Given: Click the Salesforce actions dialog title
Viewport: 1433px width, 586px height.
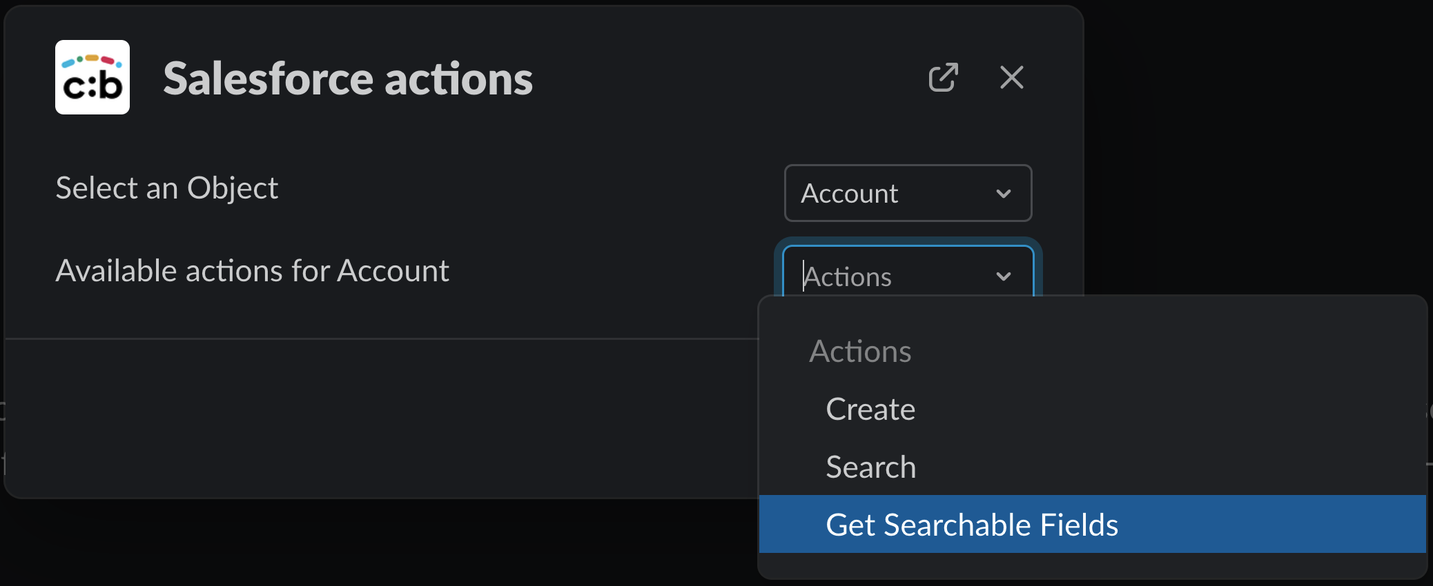Looking at the screenshot, I should (x=348, y=79).
